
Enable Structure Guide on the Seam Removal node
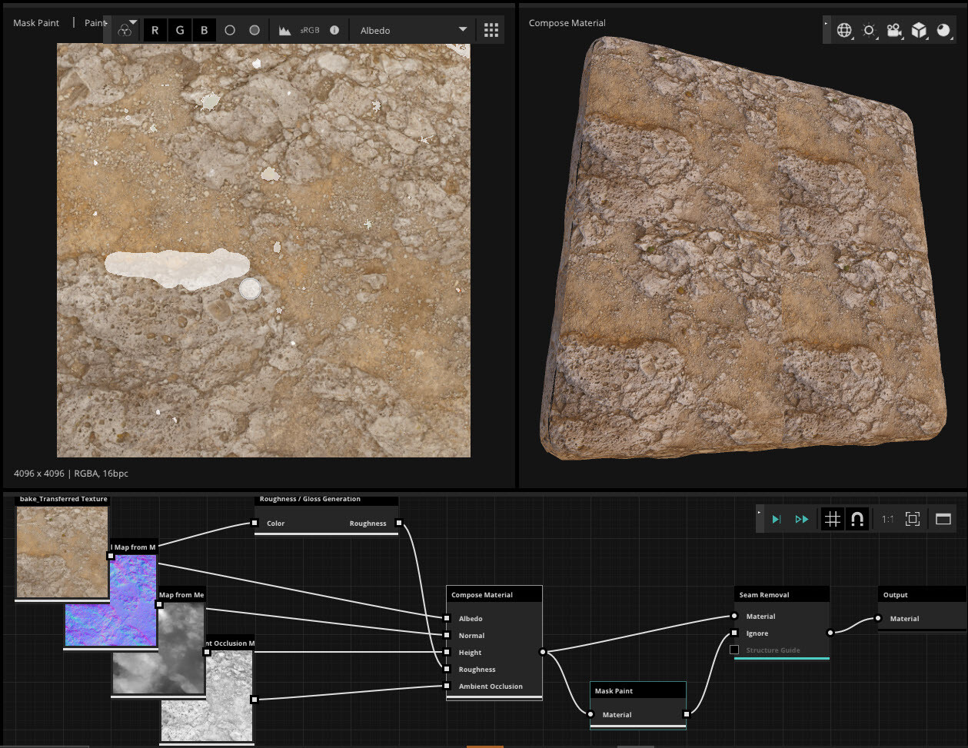734,650
